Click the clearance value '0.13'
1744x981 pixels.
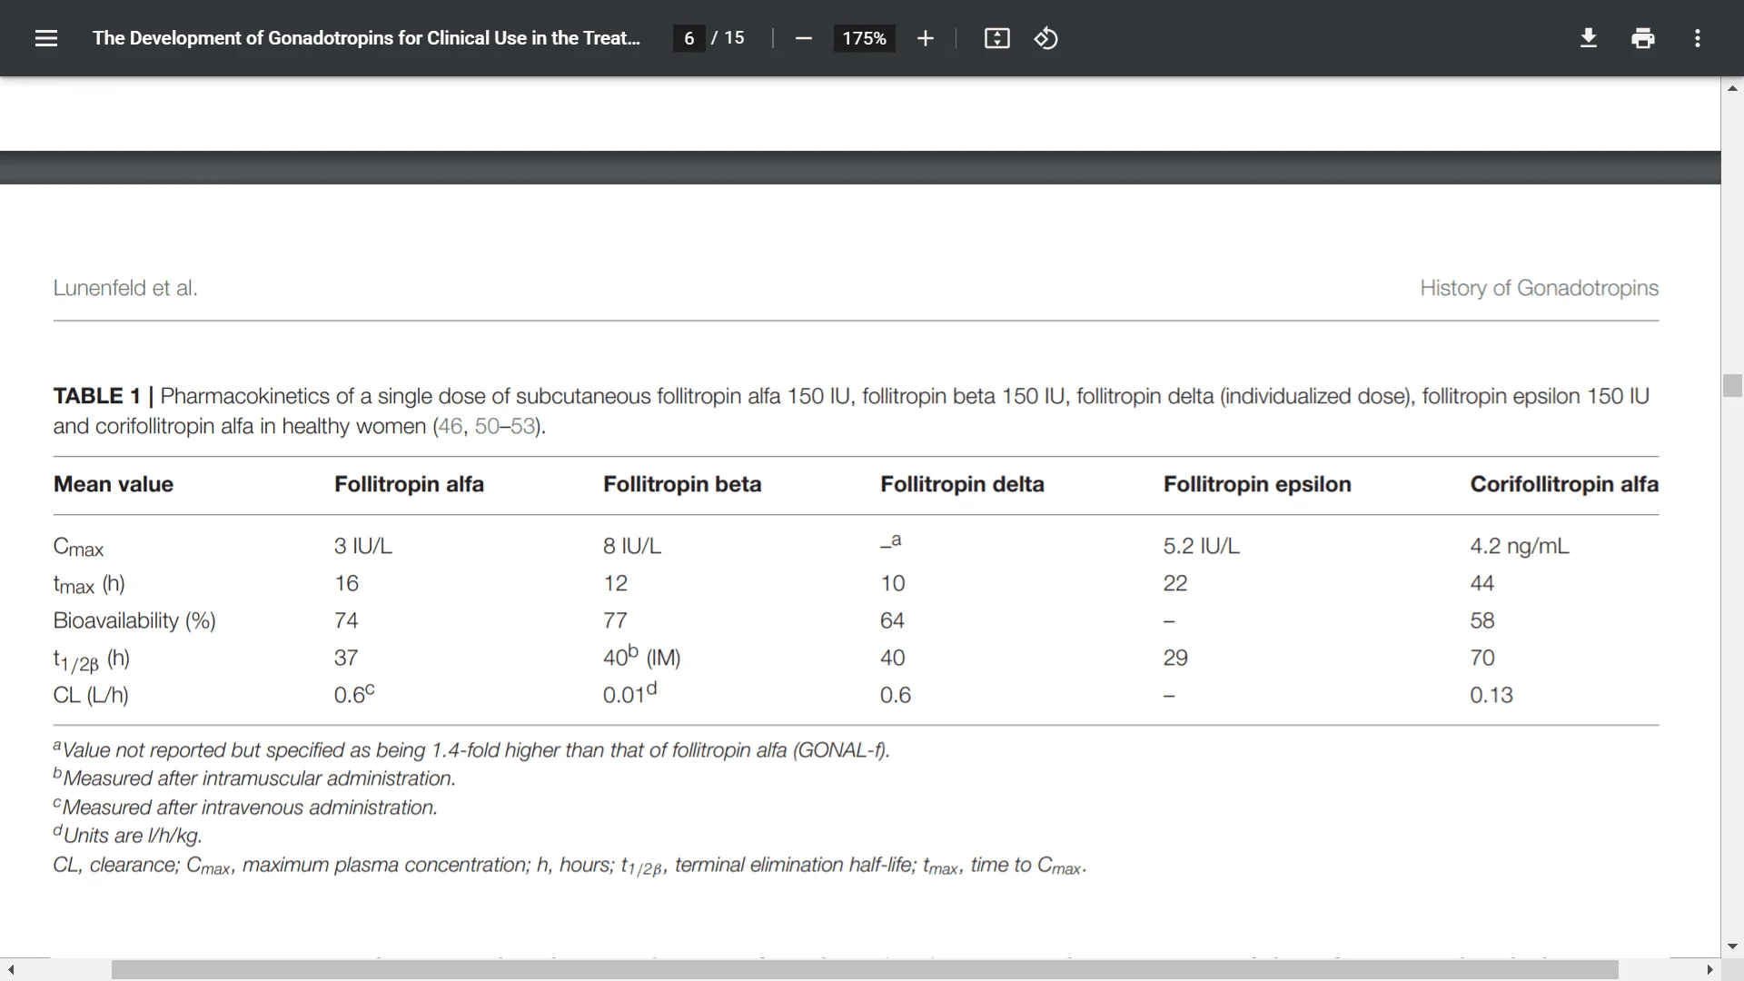tap(1491, 695)
